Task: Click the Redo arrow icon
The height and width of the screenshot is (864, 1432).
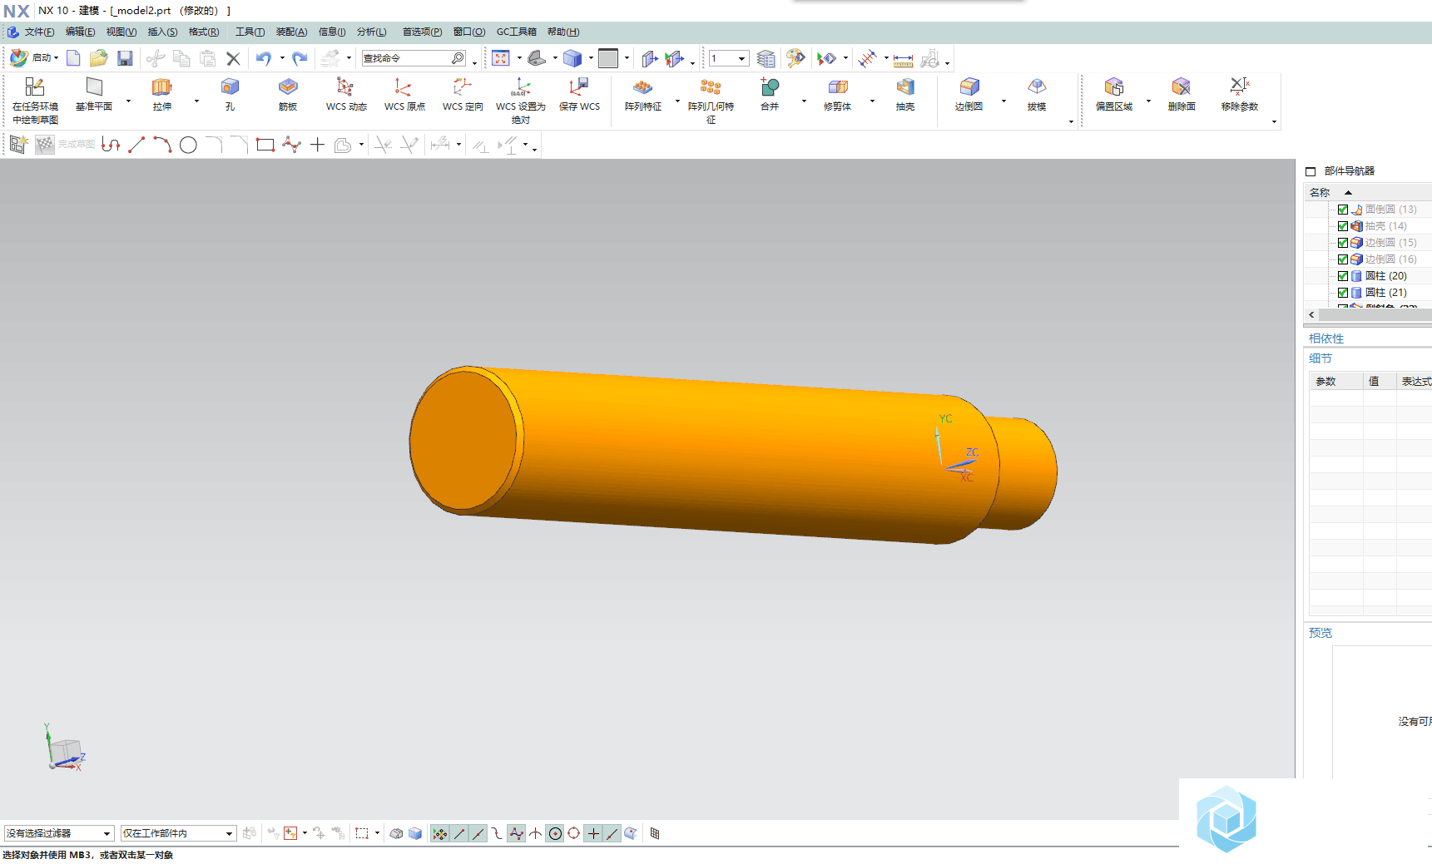Action: 300,58
